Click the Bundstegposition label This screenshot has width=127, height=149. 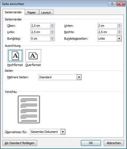point(76,39)
